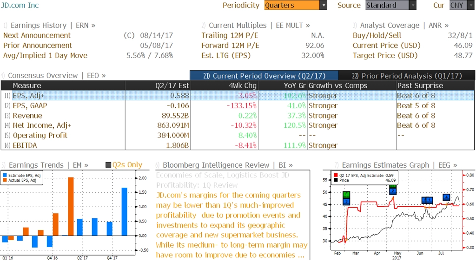Click Beat 5 of 8 for EPS GAAP

416,105
